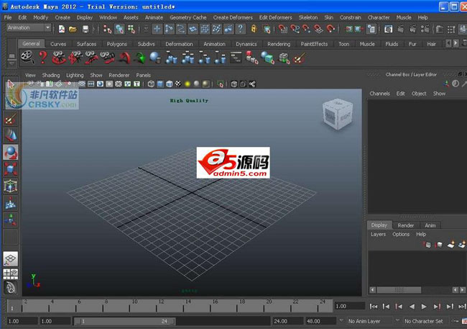Screen dimensions: 467x329
Task: Toggle the Snap to grids magnet
Action: pyautogui.click(x=282, y=29)
